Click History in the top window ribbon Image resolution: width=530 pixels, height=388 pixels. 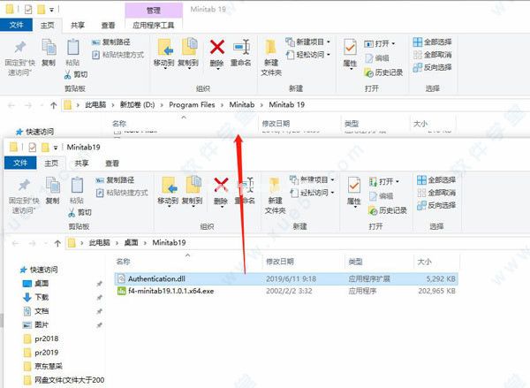click(383, 72)
